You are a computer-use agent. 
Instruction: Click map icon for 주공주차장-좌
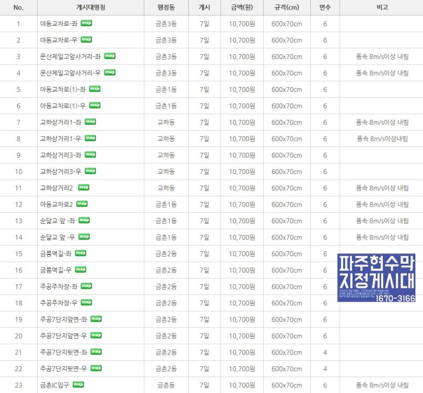click(86, 286)
